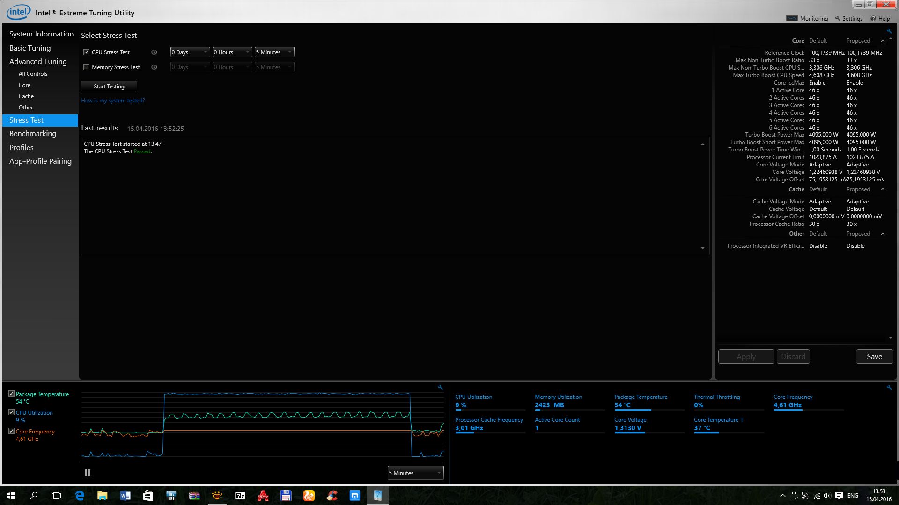Toggle the Core Frequency graph checkbox
899x505 pixels.
[x=12, y=431]
